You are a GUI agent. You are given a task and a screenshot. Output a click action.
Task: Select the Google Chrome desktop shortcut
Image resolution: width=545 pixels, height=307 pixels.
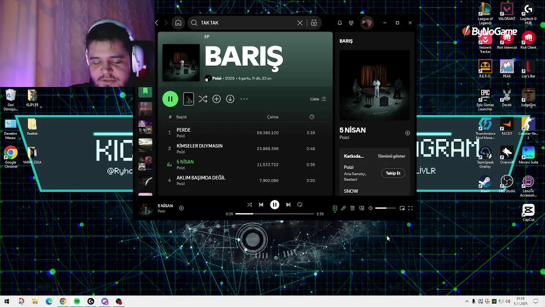[11, 157]
